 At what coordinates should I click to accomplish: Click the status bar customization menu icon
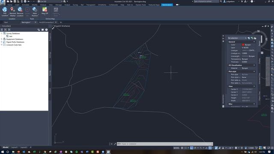(272, 148)
